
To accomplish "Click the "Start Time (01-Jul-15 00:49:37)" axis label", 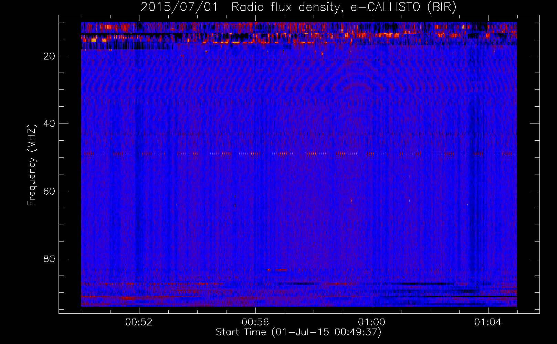I will click(x=298, y=332).
